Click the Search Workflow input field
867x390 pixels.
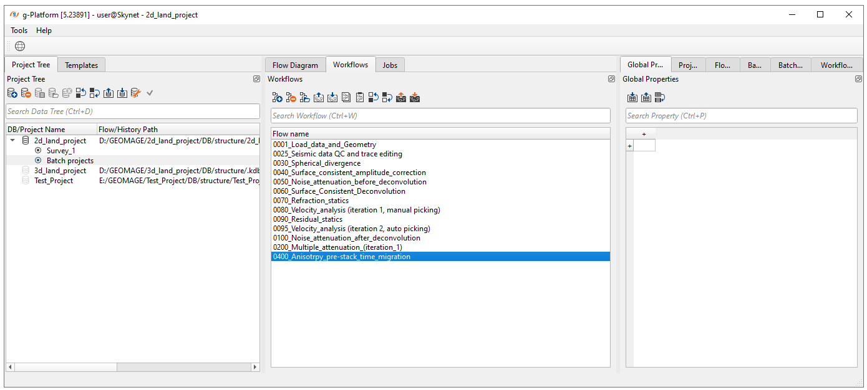pos(440,115)
